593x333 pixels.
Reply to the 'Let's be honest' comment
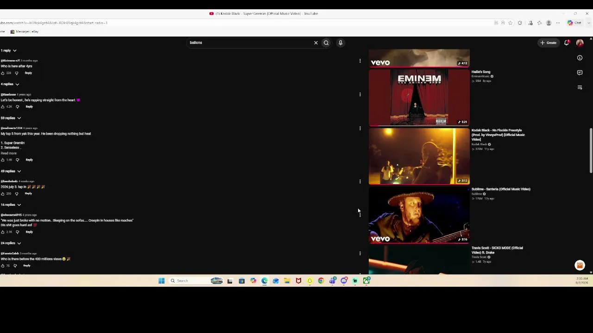tap(29, 107)
